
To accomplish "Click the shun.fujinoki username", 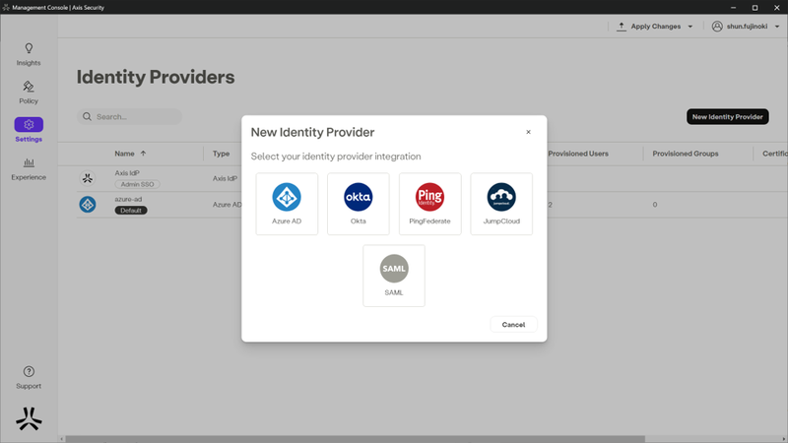I will [747, 27].
